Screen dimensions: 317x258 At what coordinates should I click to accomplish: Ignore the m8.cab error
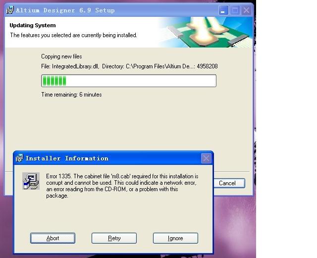175,238
